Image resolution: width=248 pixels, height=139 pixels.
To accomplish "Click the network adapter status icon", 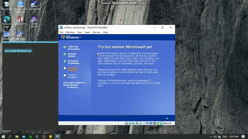I will tap(137, 123).
